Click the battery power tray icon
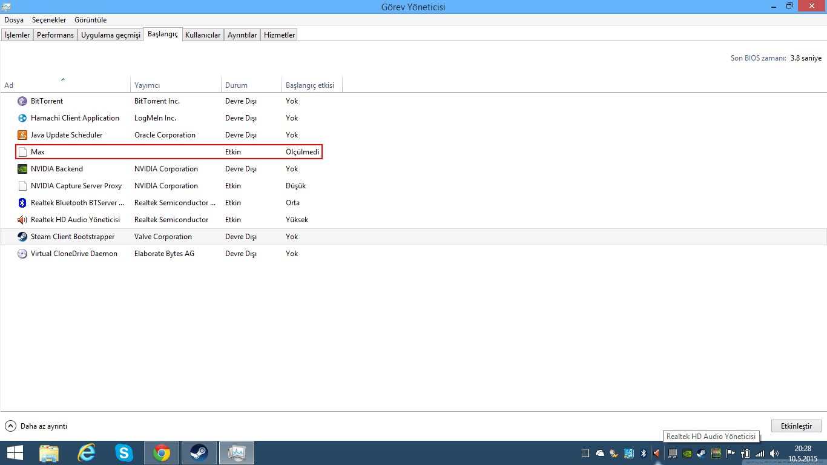The width and height of the screenshot is (827, 465). [x=745, y=453]
